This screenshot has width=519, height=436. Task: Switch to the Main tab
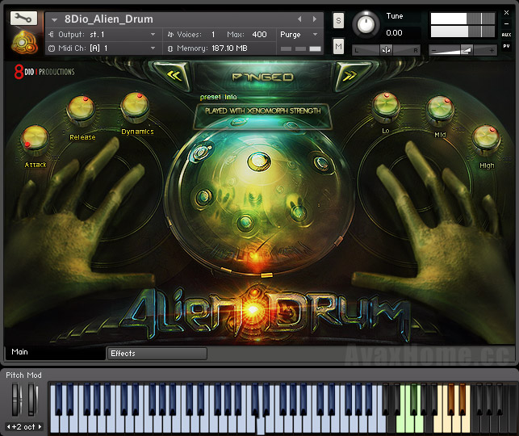(55, 352)
